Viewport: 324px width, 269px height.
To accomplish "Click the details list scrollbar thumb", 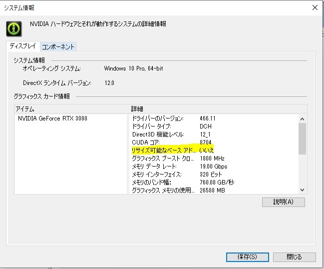I will (302, 138).
